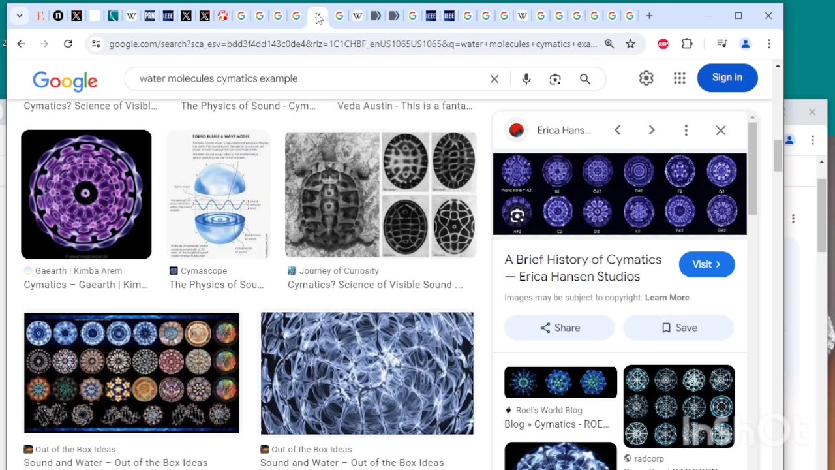Click 'Erica Hans...' source name in panel
This screenshot has height=470, width=835.
564,131
